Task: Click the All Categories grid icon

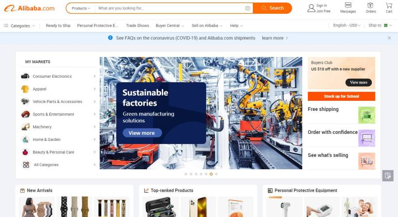Action: [26, 165]
